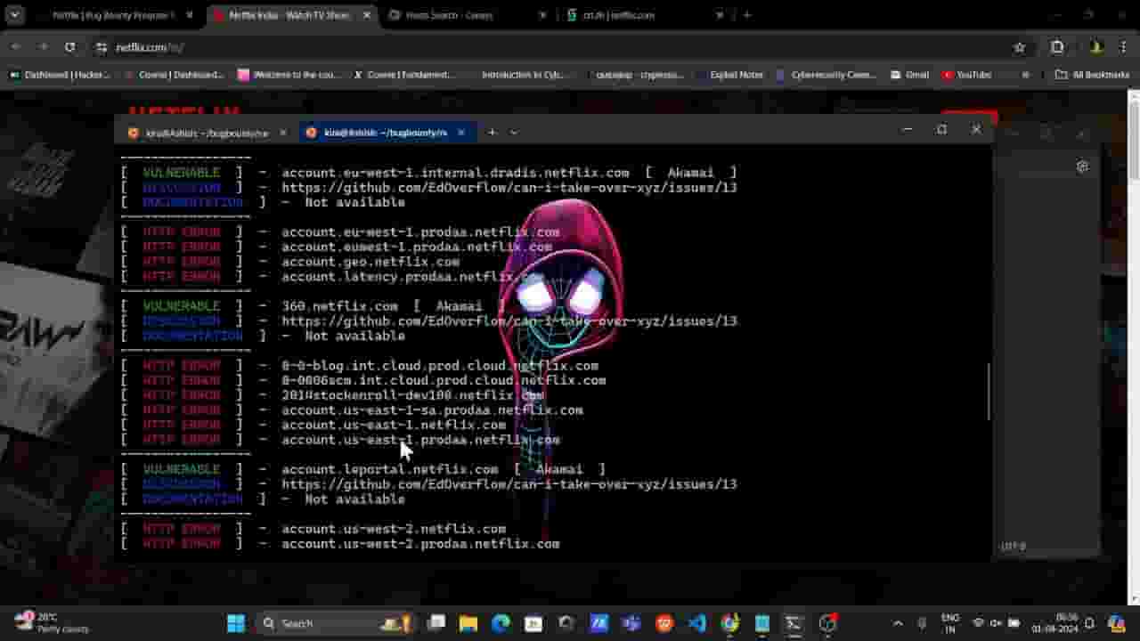Screen dimensions: 1140x641
Task: Open Brave browser from taskbar
Action: 664,623
